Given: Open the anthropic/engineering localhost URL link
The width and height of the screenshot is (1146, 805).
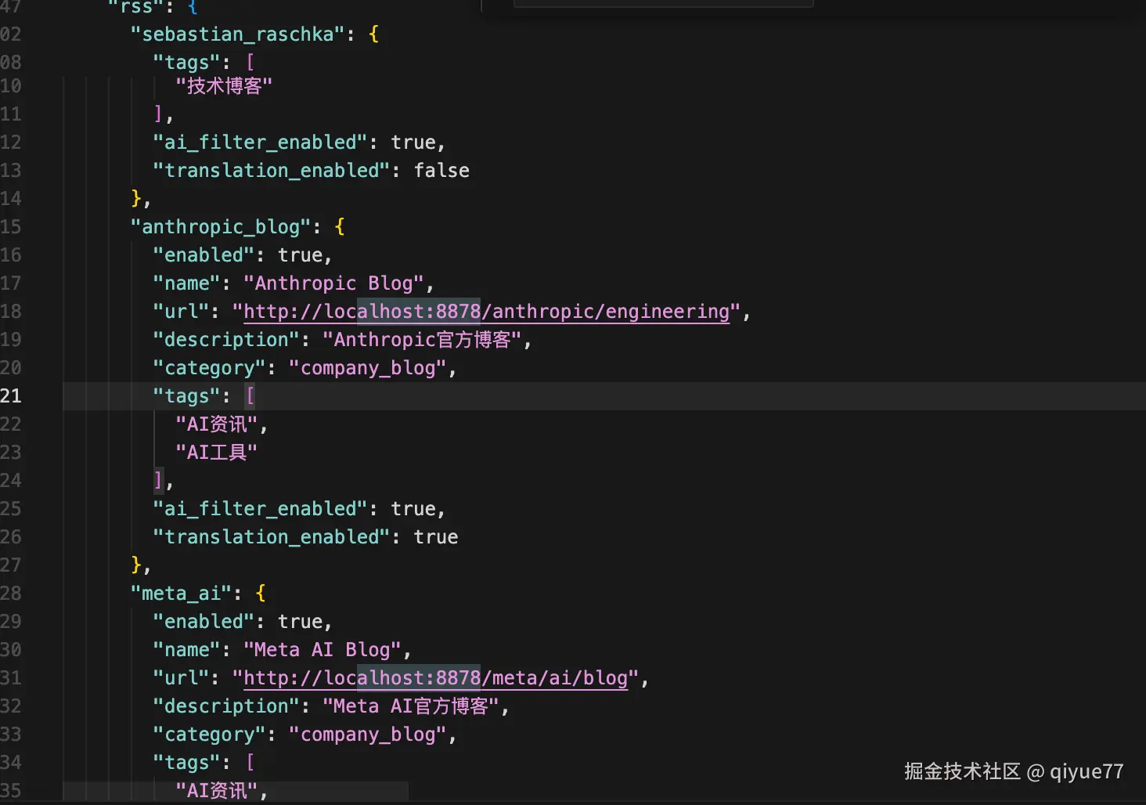Looking at the screenshot, I should click(x=486, y=312).
